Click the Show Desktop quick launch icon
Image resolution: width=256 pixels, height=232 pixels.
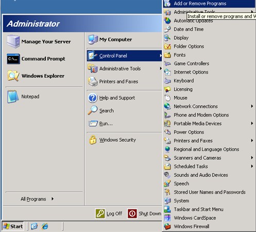tap(34, 226)
